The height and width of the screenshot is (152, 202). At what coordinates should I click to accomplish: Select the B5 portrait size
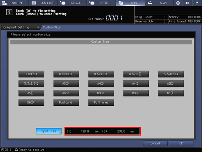[171, 93]
